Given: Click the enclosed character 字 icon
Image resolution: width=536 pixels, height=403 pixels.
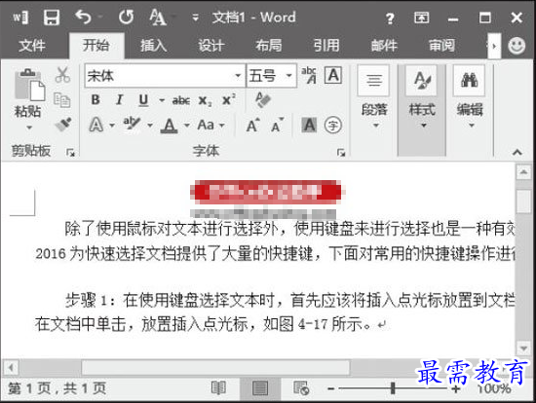Looking at the screenshot, I should click(x=333, y=126).
